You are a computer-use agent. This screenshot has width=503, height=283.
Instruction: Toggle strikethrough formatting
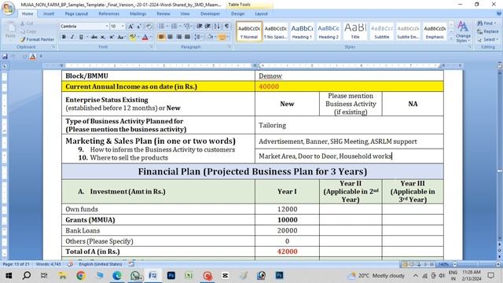[94, 37]
